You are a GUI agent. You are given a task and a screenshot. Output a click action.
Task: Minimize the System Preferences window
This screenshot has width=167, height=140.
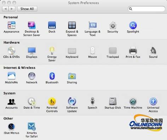point(9,2)
